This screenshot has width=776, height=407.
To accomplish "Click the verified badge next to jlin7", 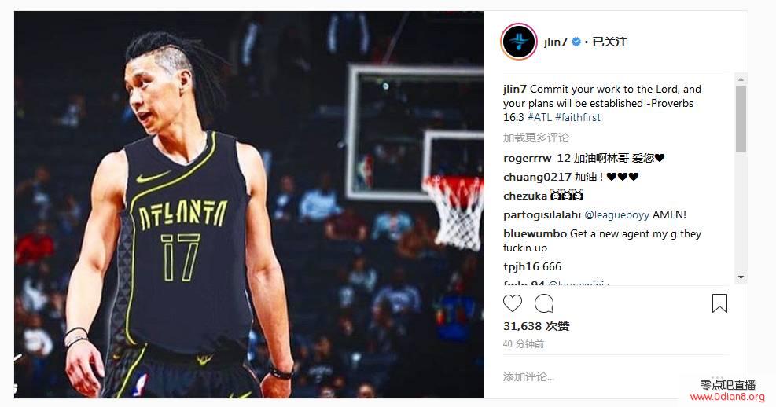I will click(576, 42).
